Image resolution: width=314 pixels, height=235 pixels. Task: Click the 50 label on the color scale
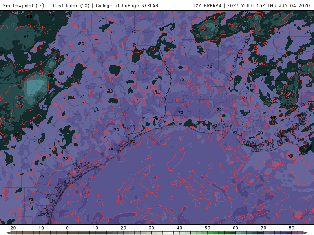208,228
